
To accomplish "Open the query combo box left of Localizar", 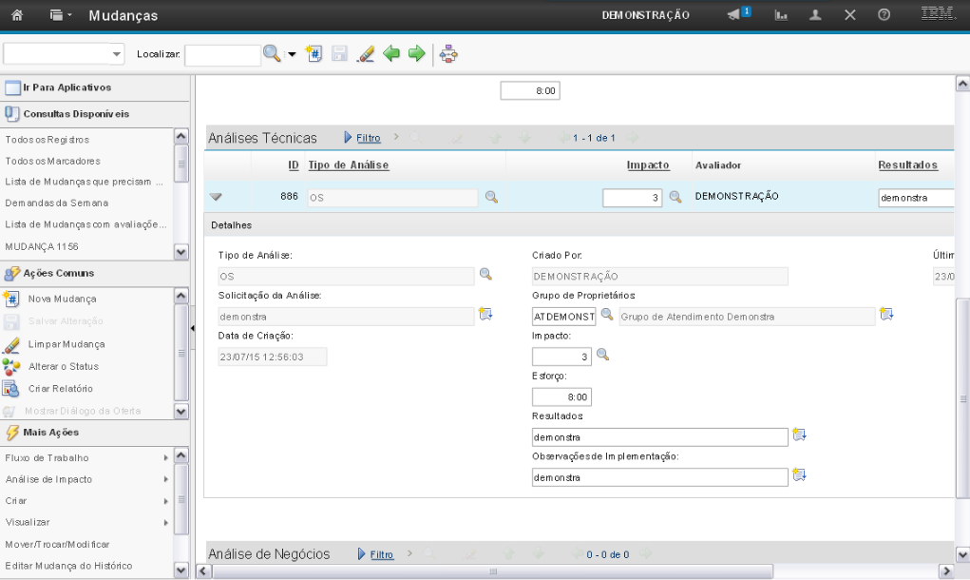I will [x=65, y=54].
